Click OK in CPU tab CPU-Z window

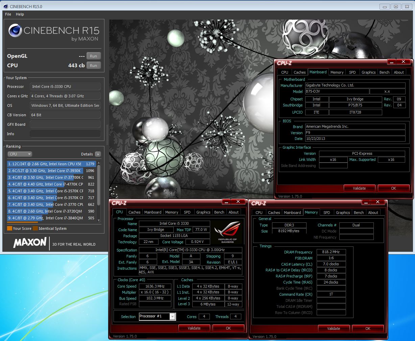pos(228,328)
